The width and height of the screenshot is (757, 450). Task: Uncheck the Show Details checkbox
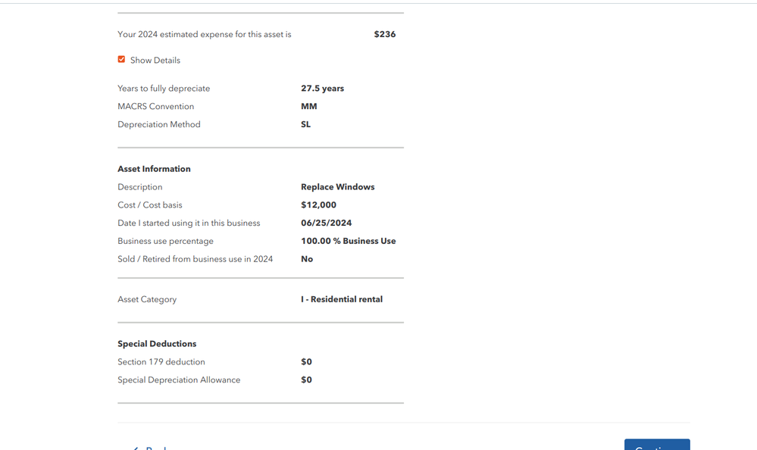coord(121,59)
